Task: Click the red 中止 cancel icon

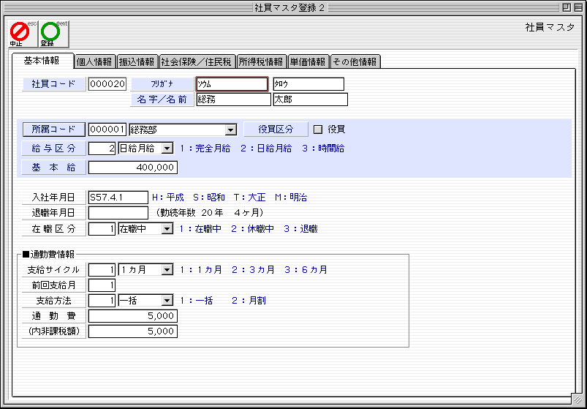Action: 20,32
